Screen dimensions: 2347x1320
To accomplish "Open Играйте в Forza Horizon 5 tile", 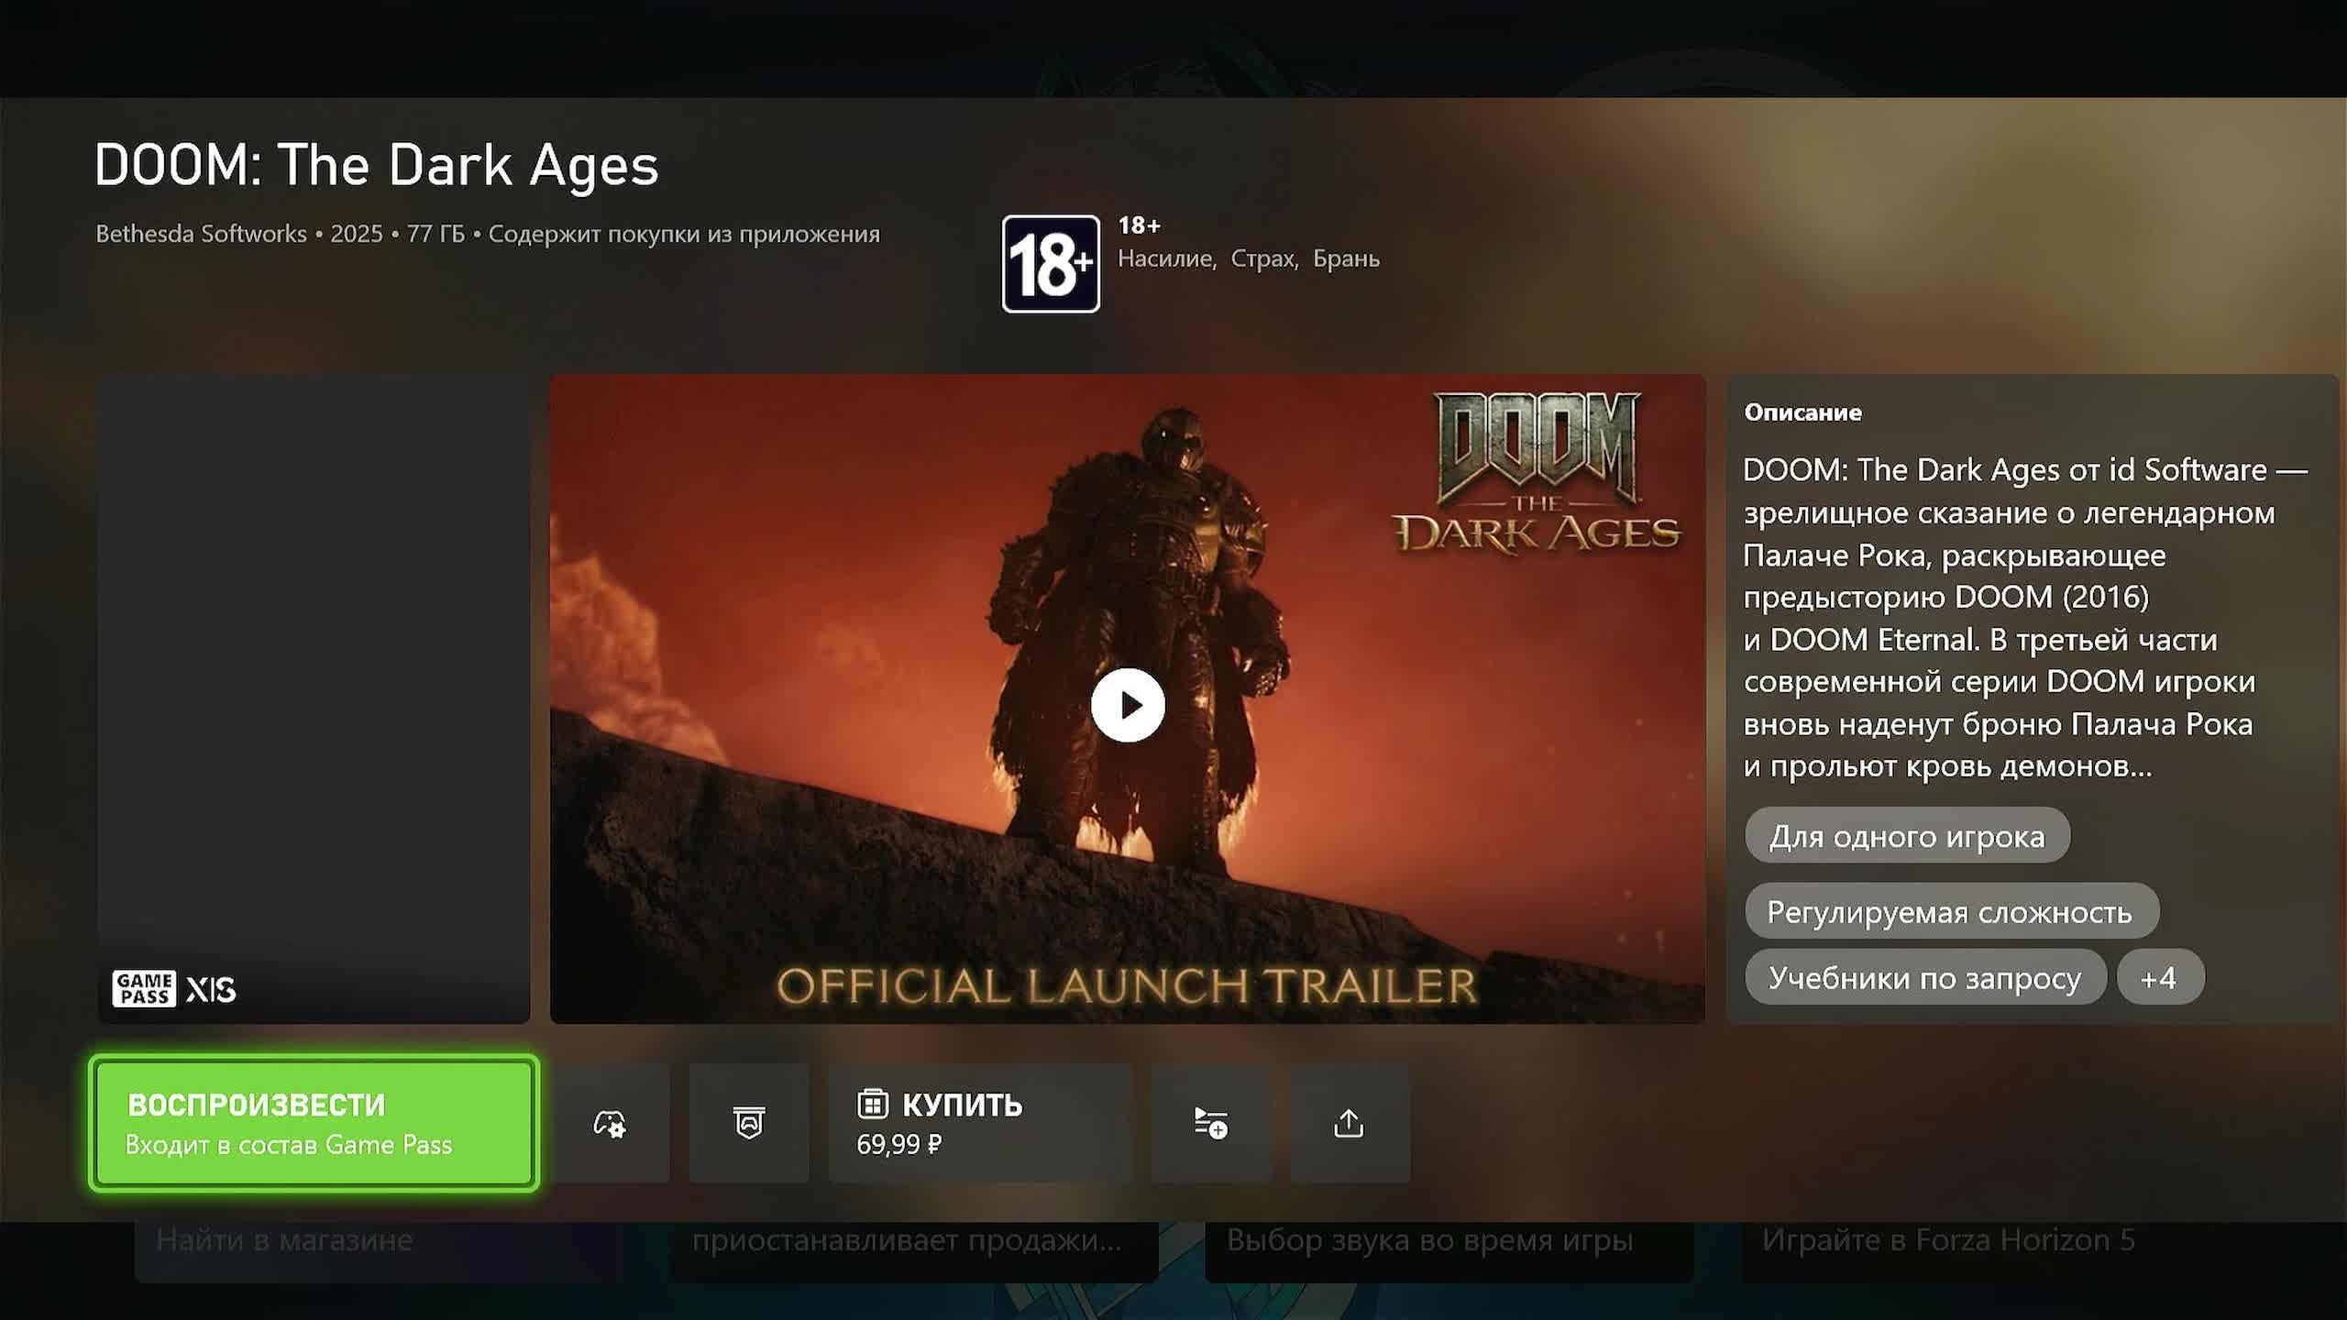I will [x=1948, y=1240].
